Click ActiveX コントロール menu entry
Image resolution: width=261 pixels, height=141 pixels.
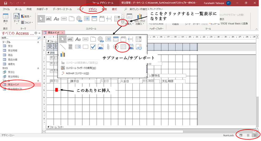(x=77, y=73)
